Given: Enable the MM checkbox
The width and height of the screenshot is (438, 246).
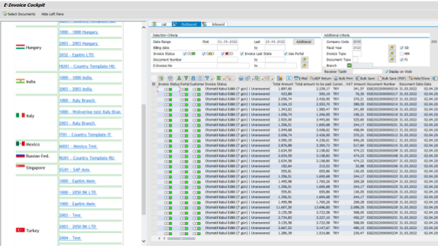Looking at the screenshot, I should (402, 53).
